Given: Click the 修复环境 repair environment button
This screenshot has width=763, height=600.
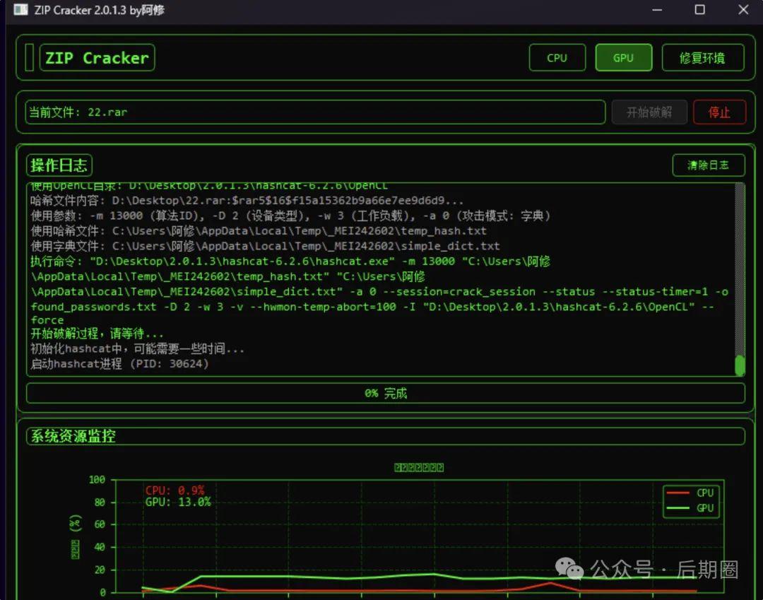Looking at the screenshot, I should (703, 58).
